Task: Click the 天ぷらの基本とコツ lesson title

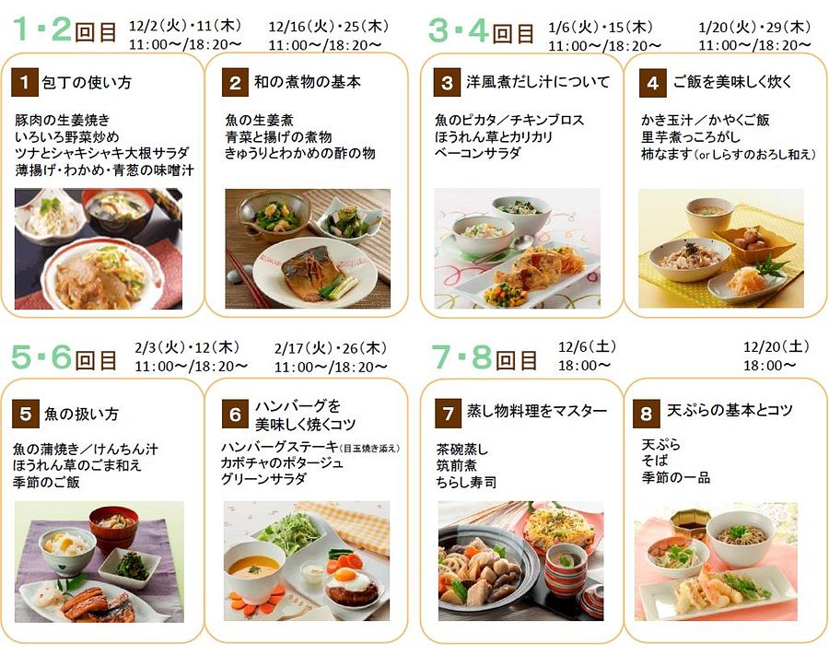Action: click(x=730, y=410)
